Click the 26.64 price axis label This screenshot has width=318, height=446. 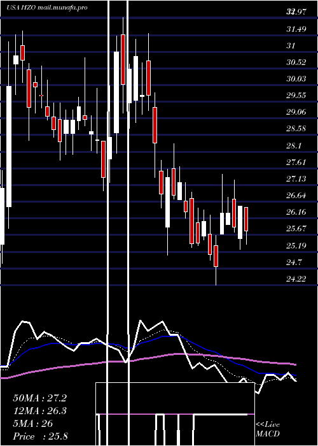296,196
